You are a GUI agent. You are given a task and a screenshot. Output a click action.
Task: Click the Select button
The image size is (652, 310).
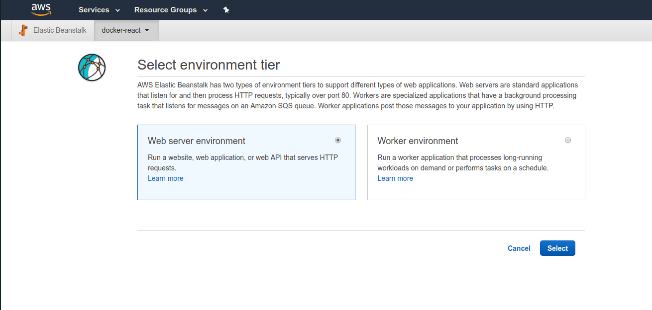pyautogui.click(x=557, y=248)
